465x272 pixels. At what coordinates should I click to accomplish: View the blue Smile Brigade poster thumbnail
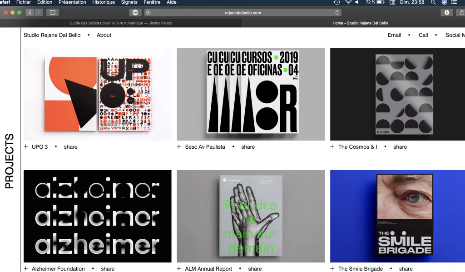tap(397, 216)
